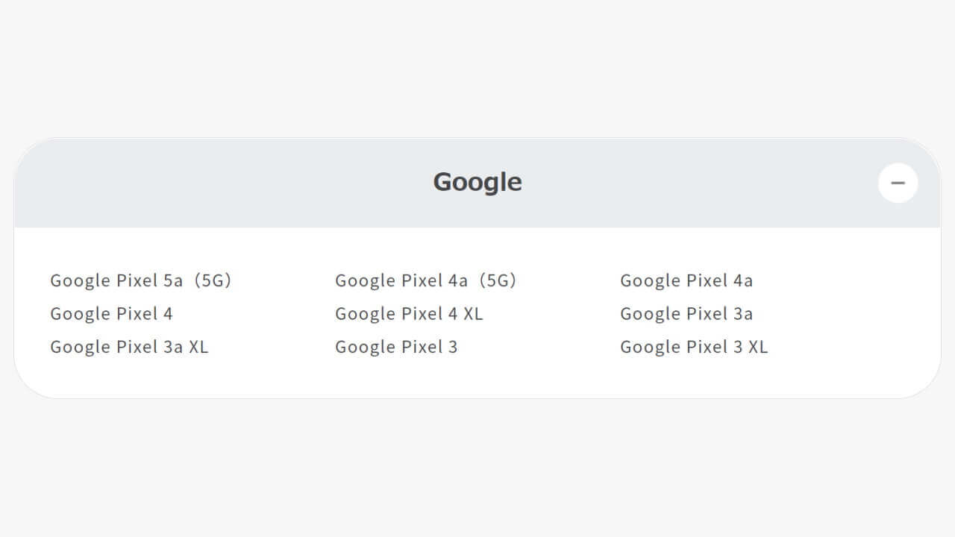Open the Google Pixel 3a XL link
This screenshot has width=955, height=537.
pos(129,347)
